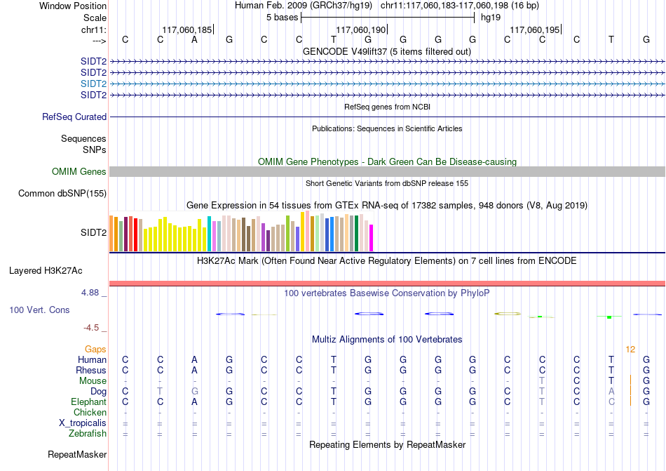Click the 117,060,185 position marker

[187, 29]
